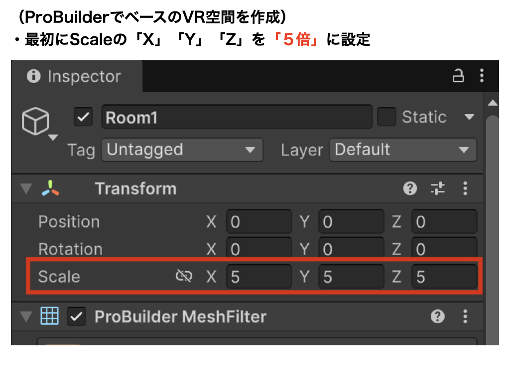Collapse the ProBuilder MeshFilter foldout
Viewport: 510px width, 382px height.
point(24,316)
